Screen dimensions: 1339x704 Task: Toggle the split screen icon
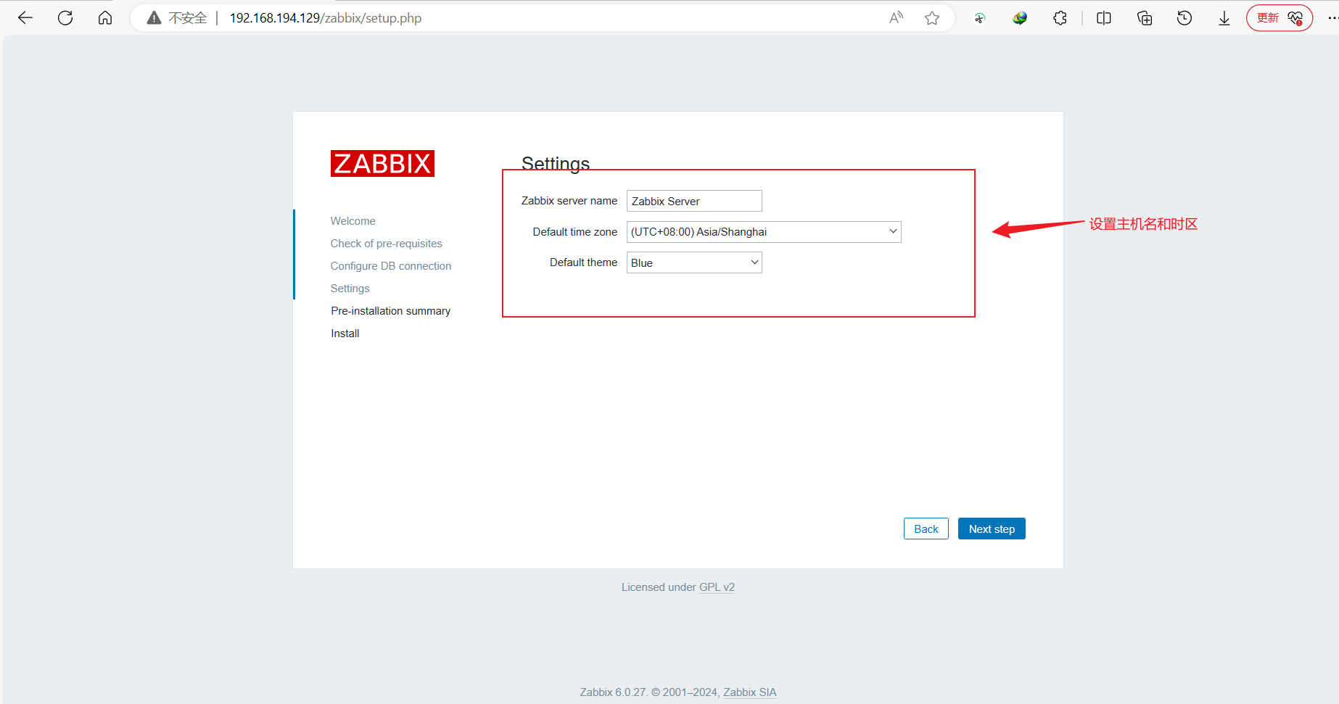tap(1104, 18)
